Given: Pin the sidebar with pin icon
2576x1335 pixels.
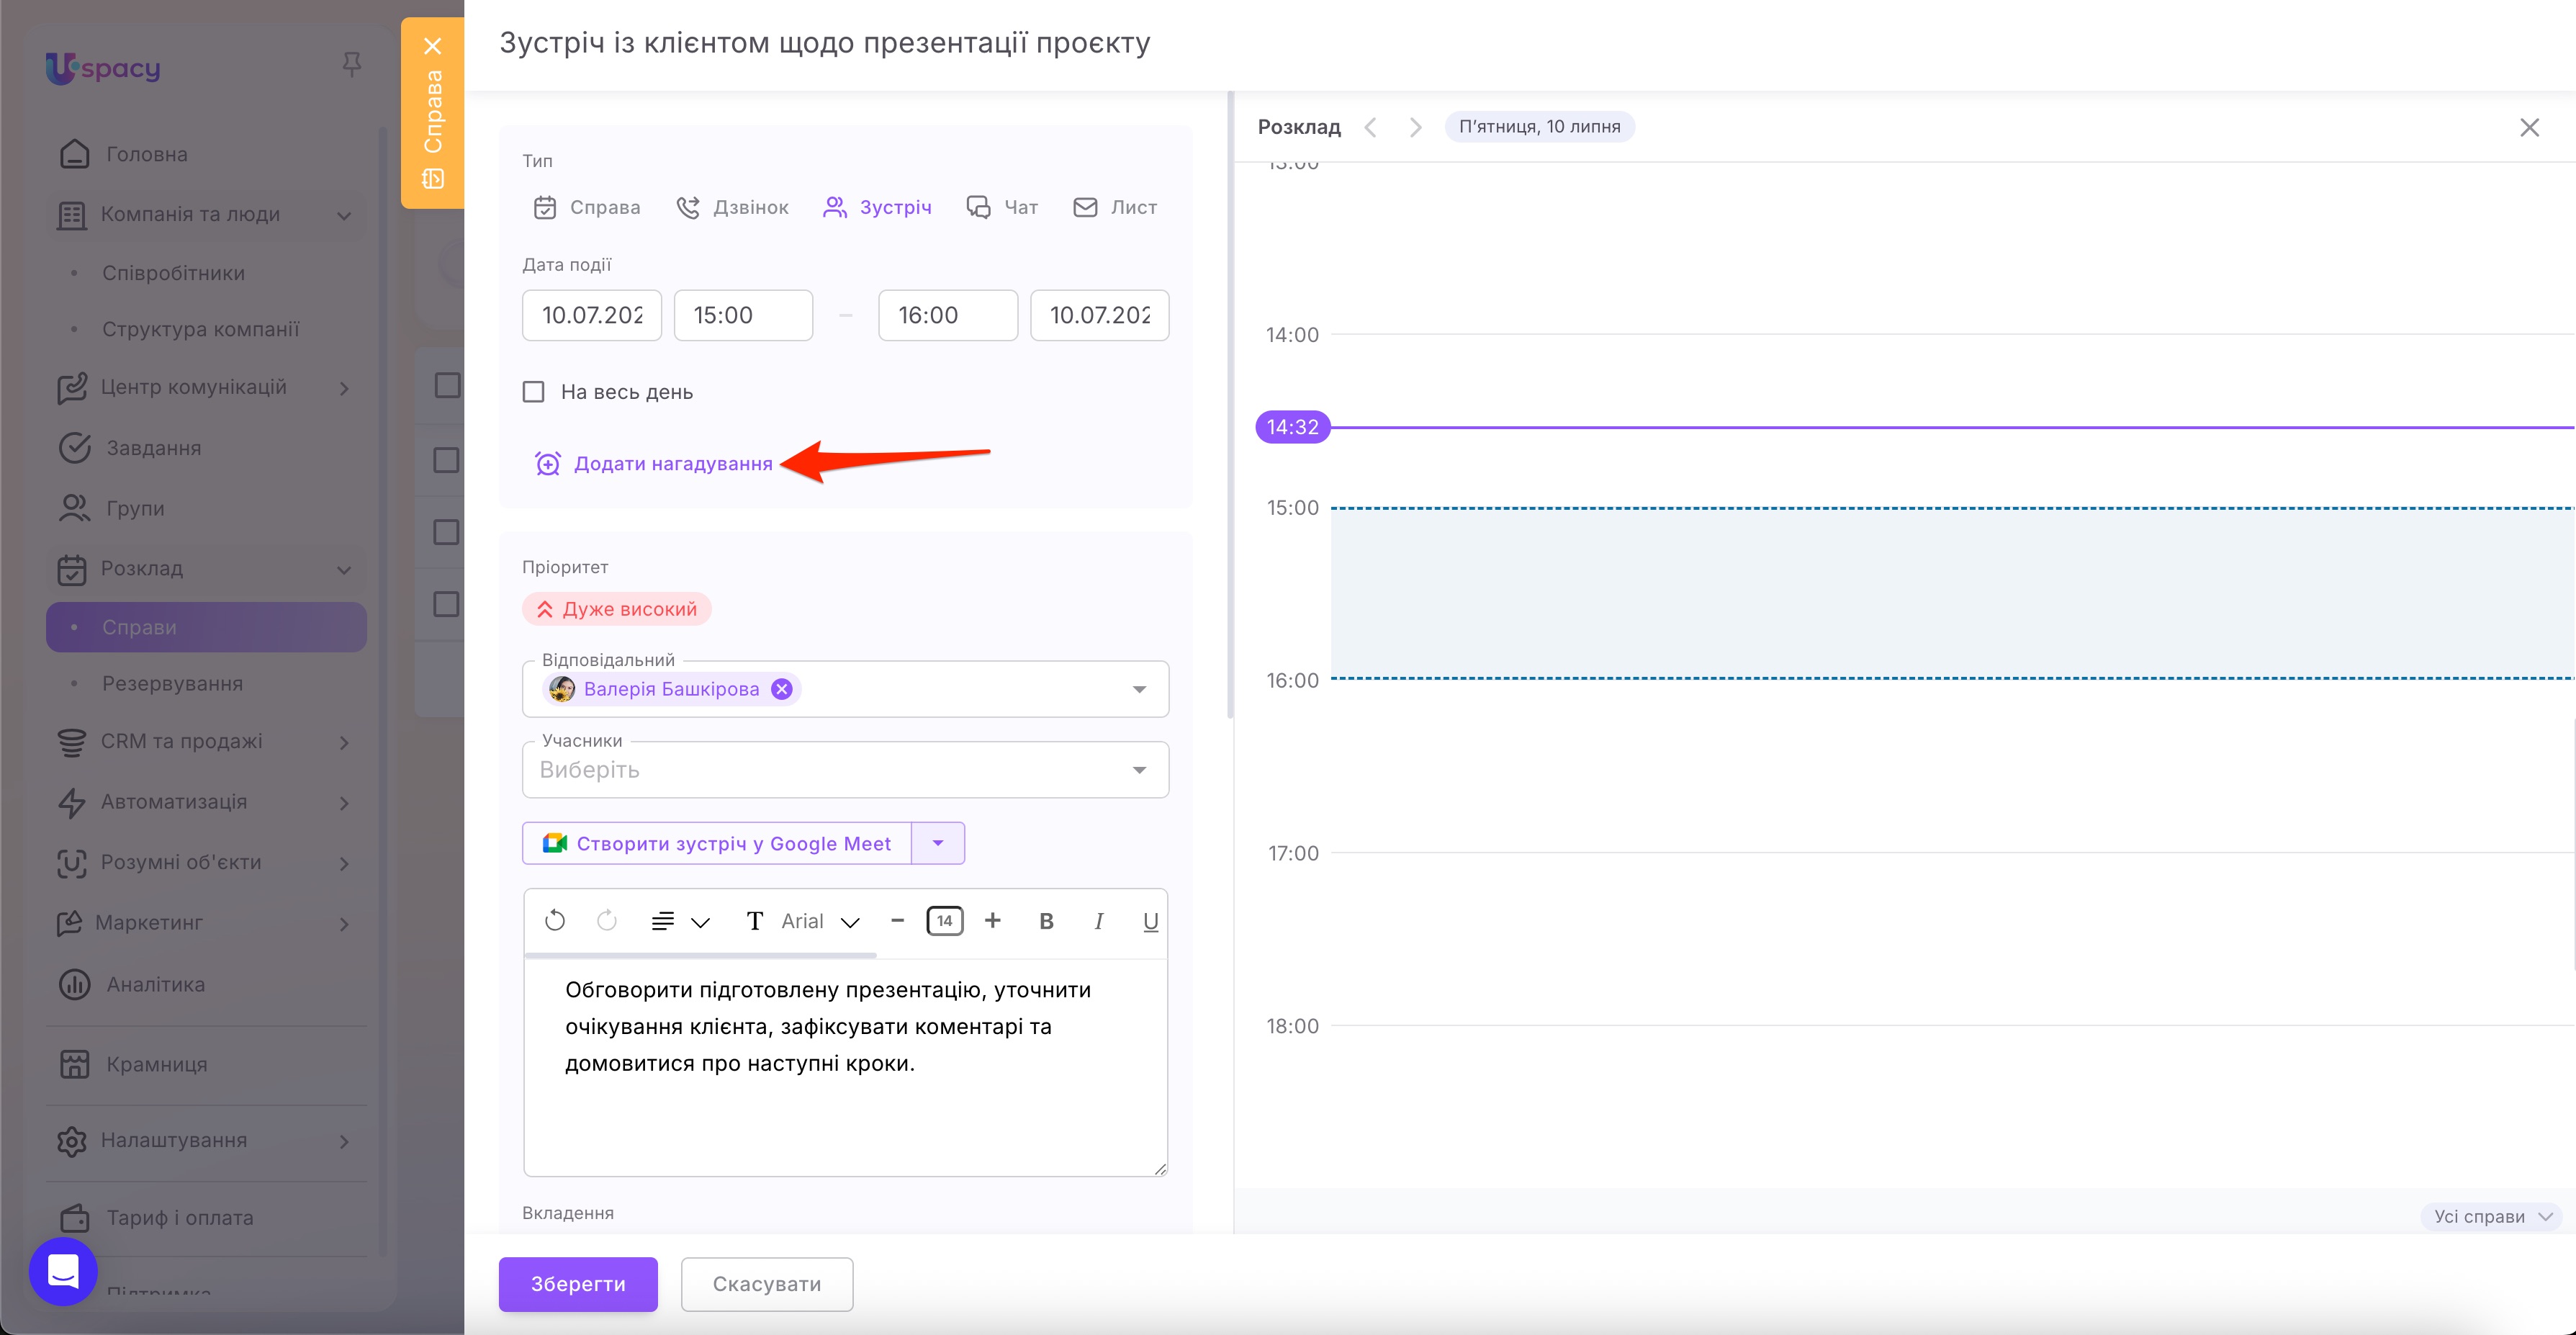Looking at the screenshot, I should 351,65.
